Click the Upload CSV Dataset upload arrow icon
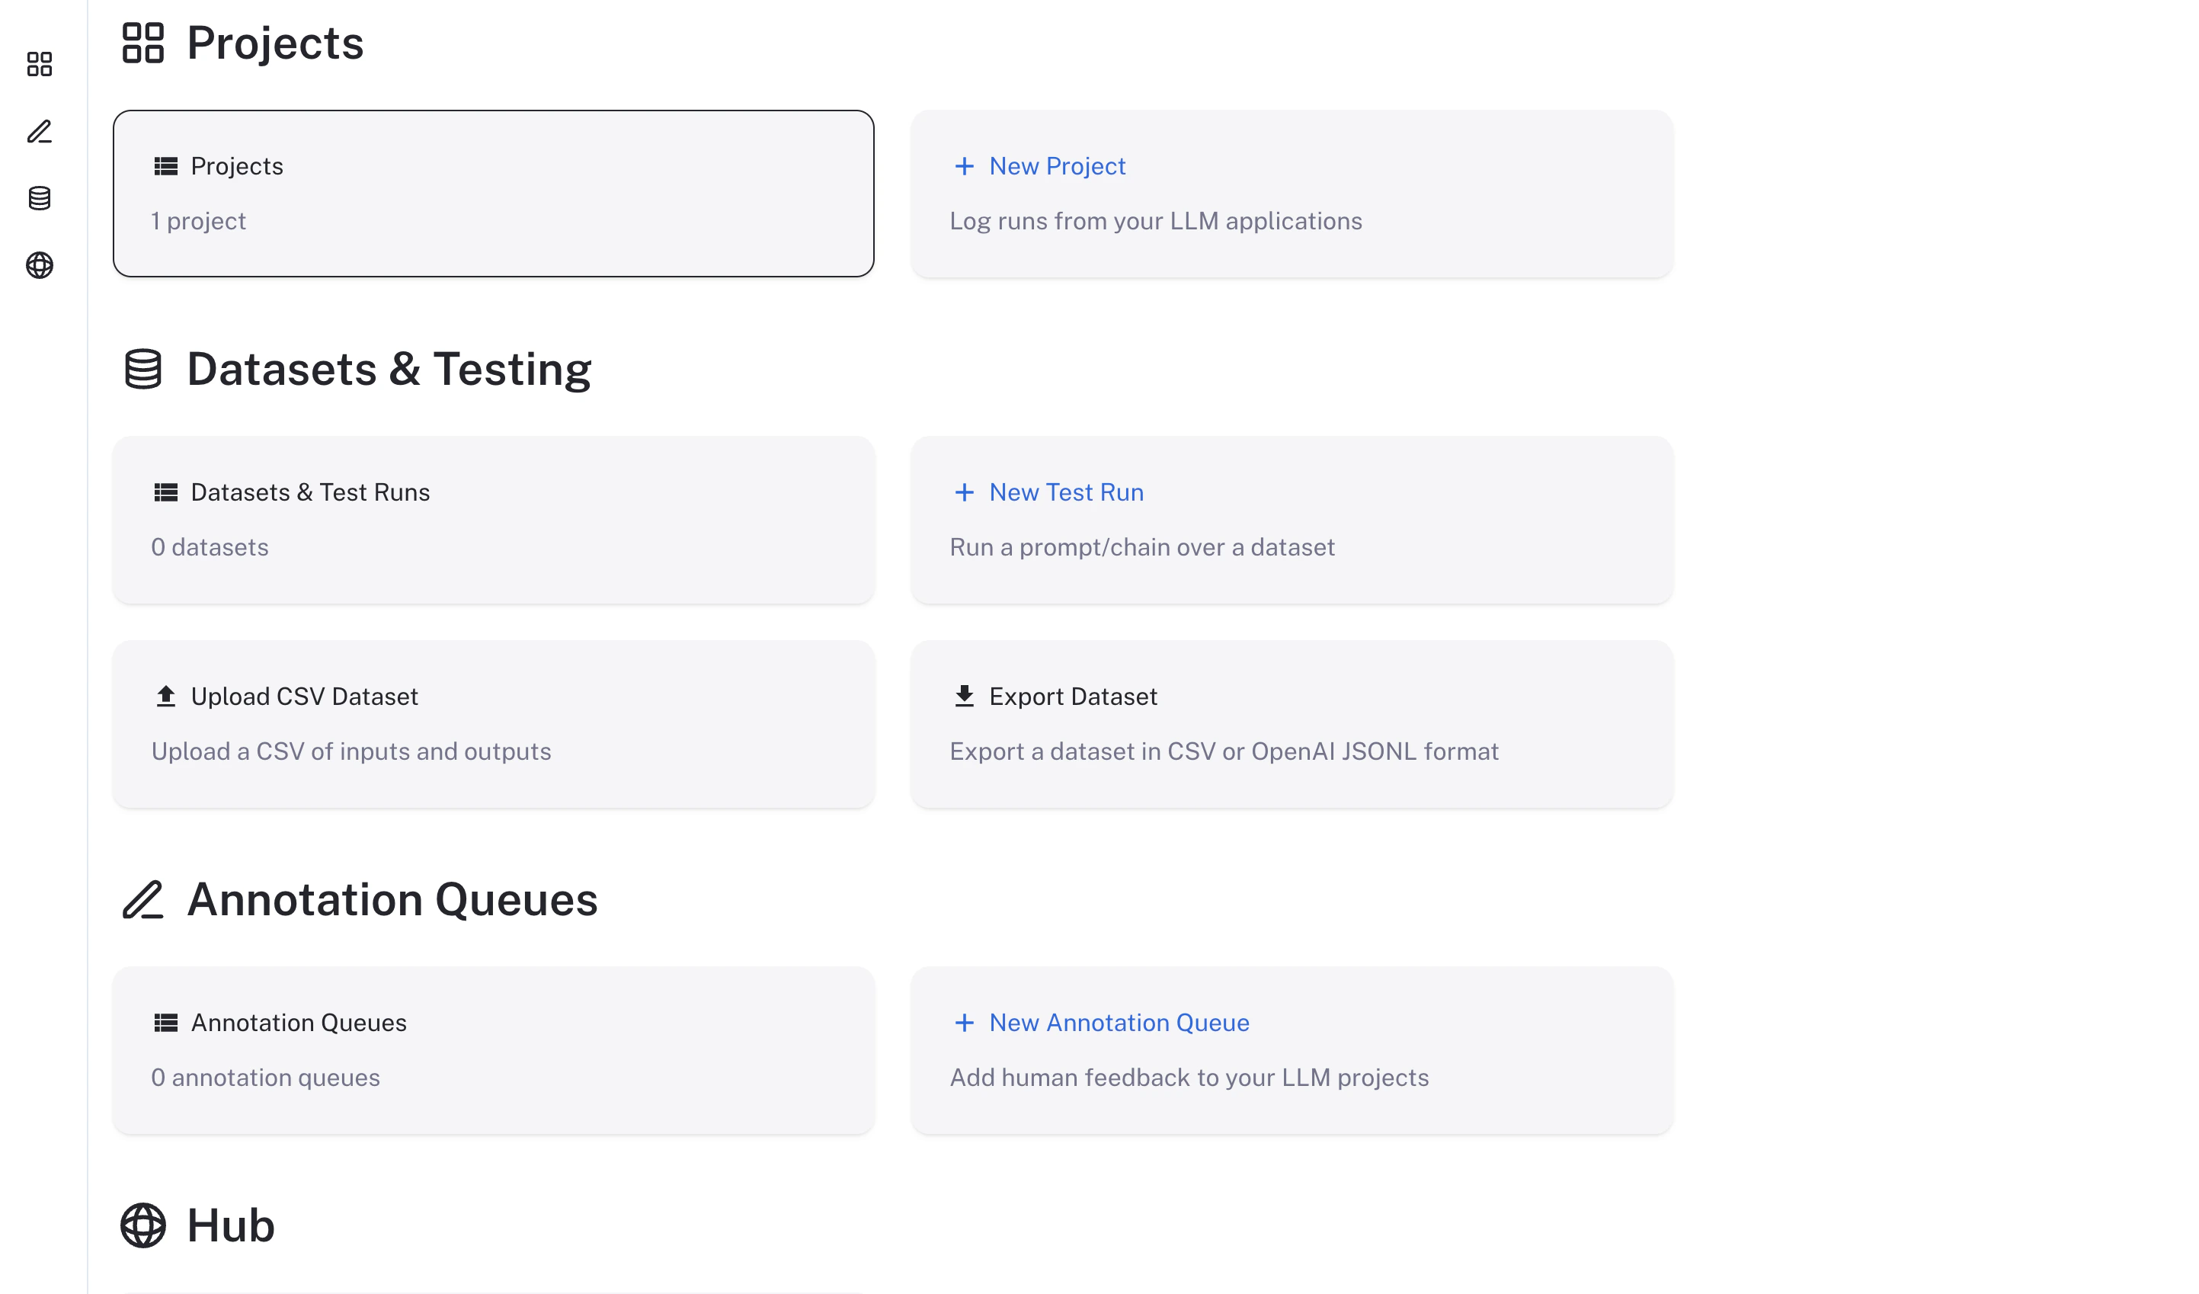 tap(166, 696)
